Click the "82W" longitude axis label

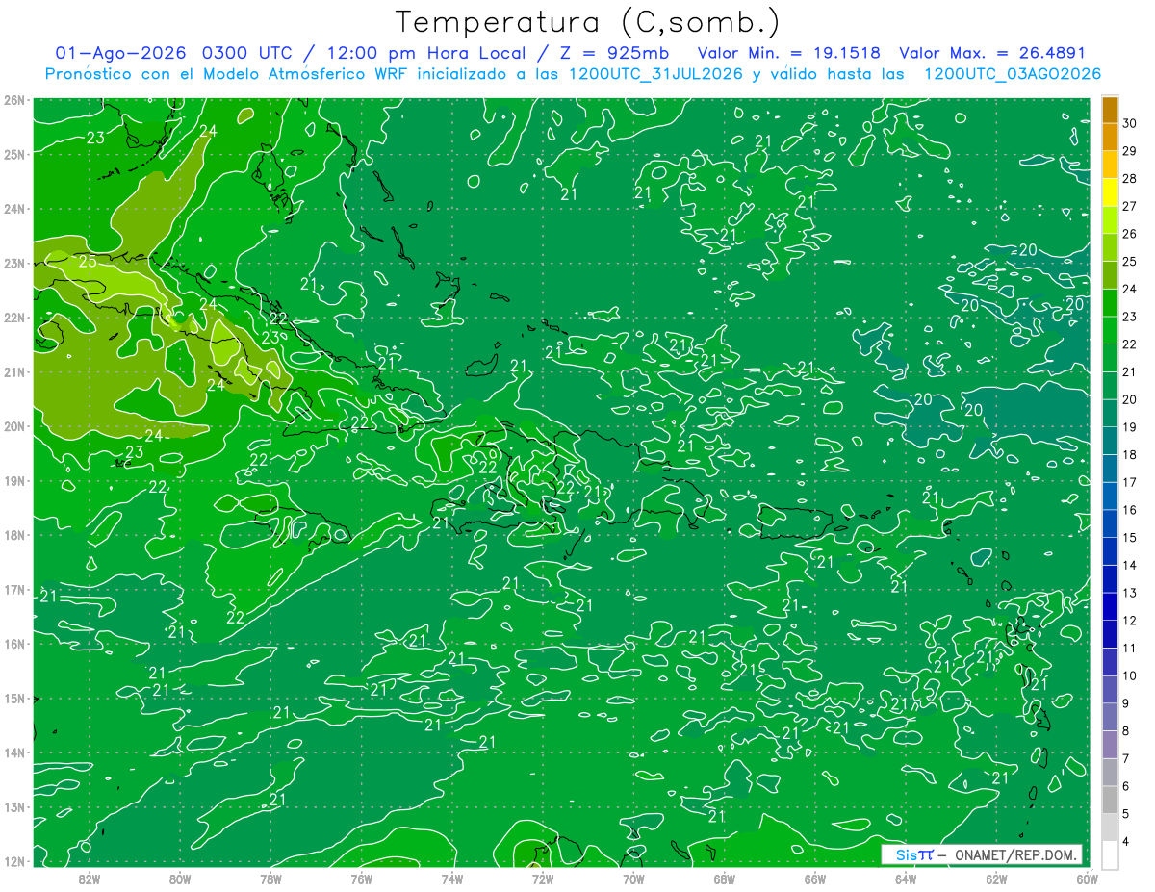pos(90,879)
